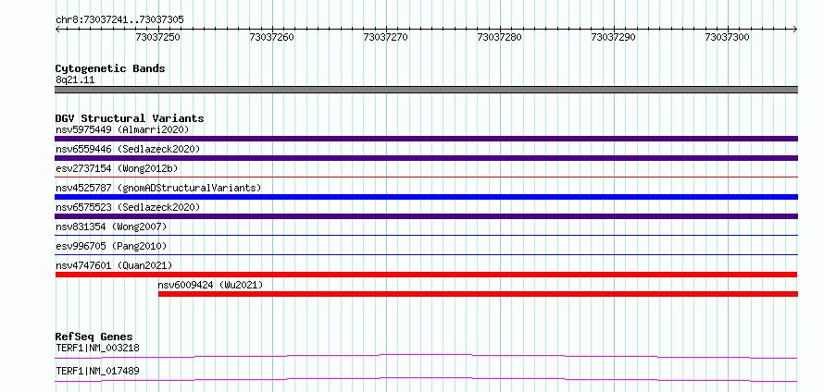Select the red bar for nsv6009424
The height and width of the screenshot is (392, 824).
pos(479,294)
